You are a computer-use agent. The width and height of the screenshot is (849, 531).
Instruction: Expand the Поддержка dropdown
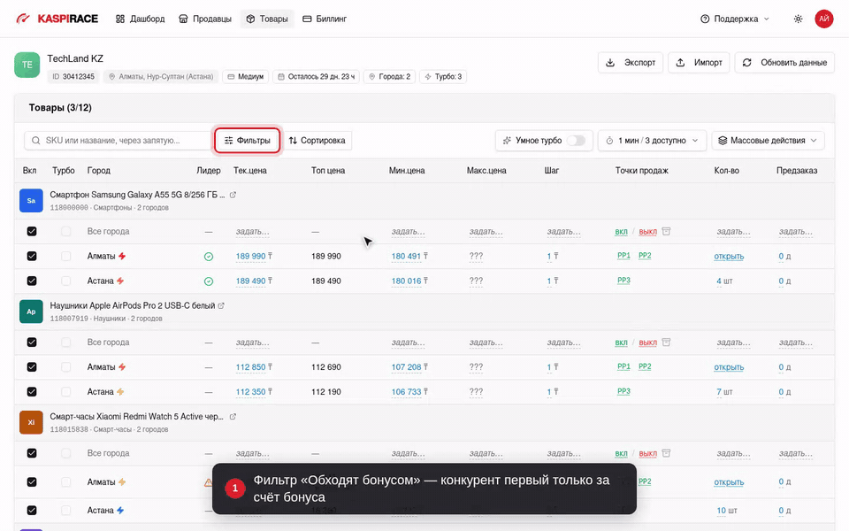734,19
